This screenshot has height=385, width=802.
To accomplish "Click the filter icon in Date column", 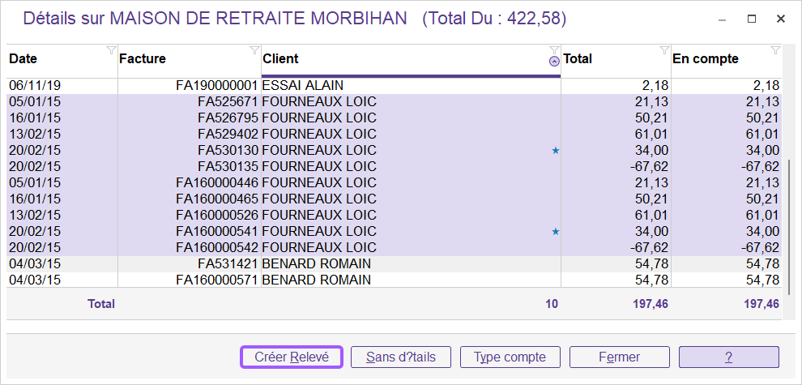I will tap(111, 50).
